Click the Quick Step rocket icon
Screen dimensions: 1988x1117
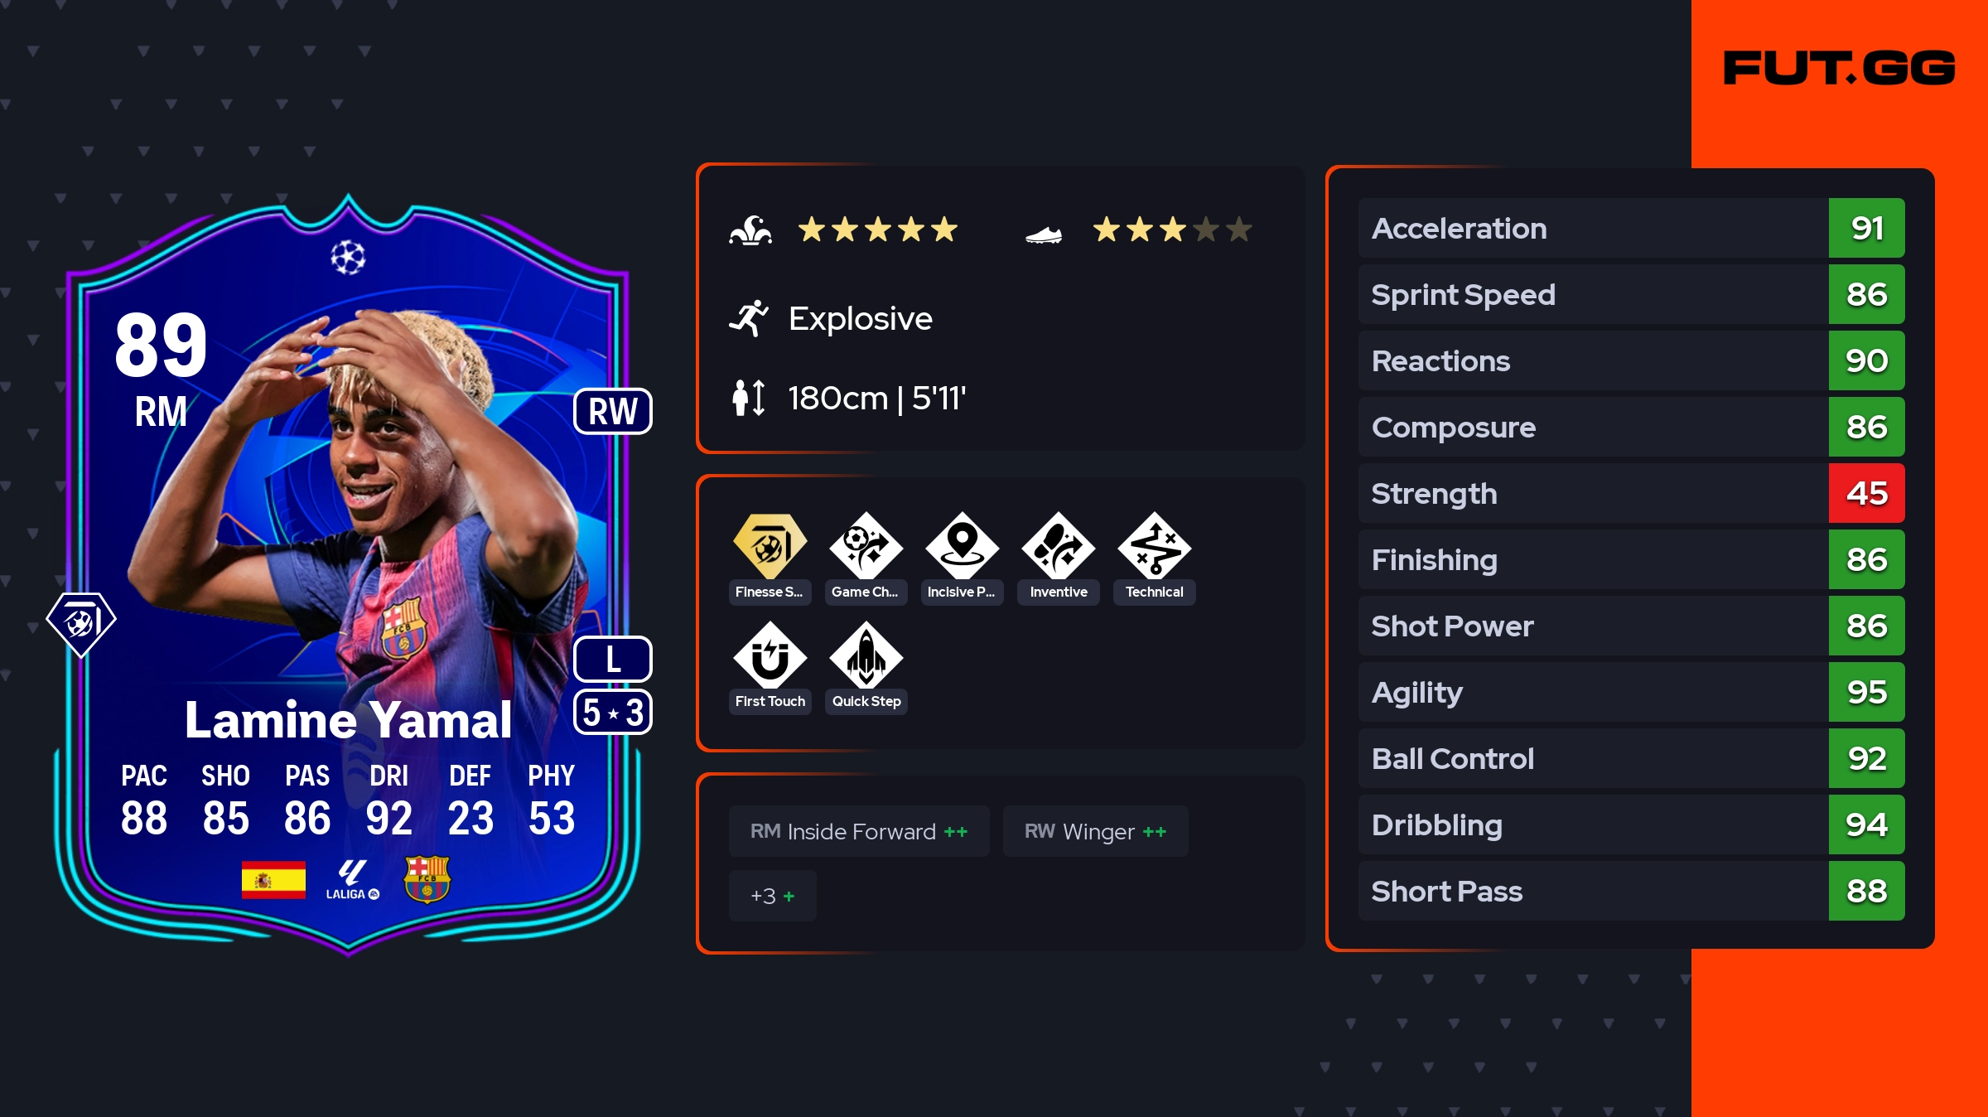(866, 655)
